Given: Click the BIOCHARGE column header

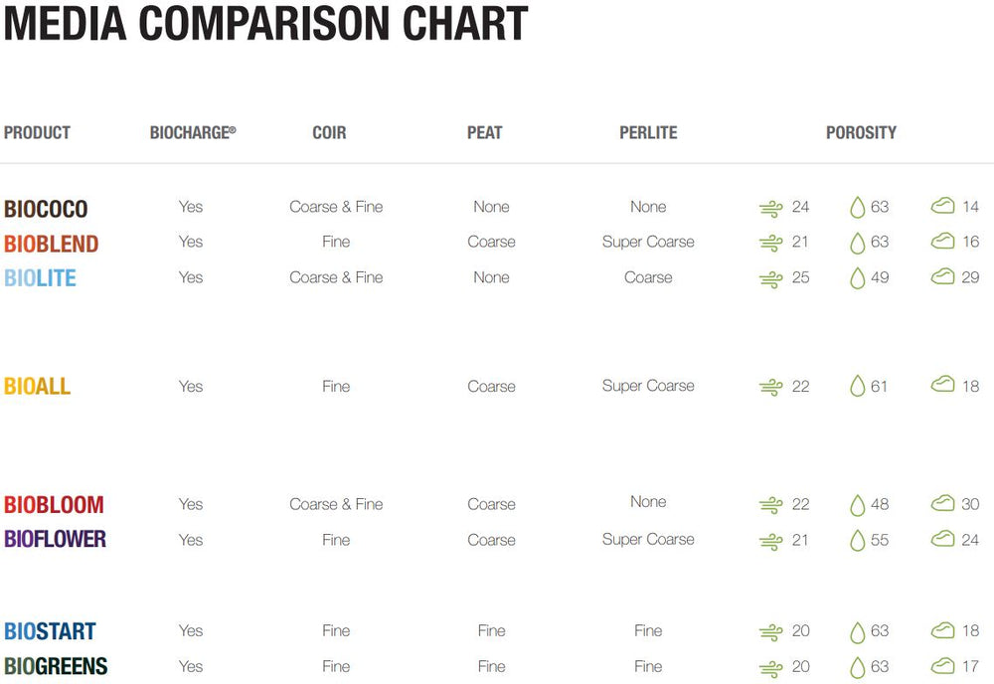Looking at the screenshot, I should click(193, 132).
